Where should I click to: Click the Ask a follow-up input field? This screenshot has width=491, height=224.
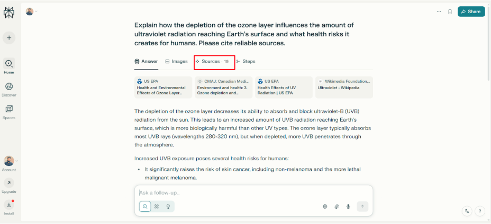(x=249, y=193)
